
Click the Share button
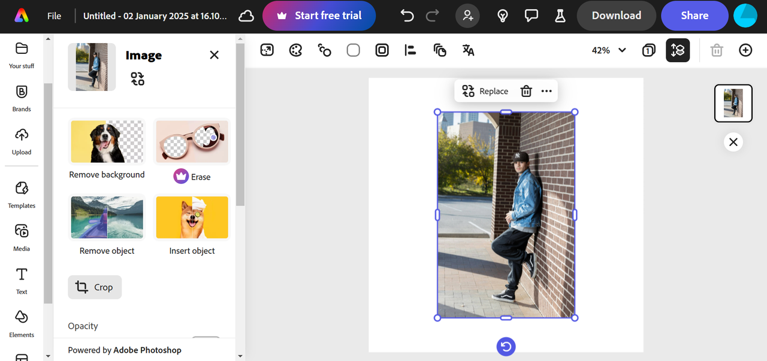[694, 16]
